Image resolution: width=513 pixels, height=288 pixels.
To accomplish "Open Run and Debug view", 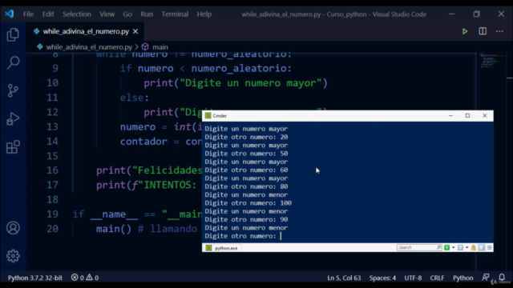I will (x=13, y=119).
